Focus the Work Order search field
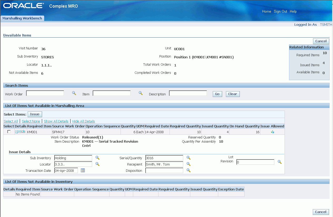 tap(45, 93)
